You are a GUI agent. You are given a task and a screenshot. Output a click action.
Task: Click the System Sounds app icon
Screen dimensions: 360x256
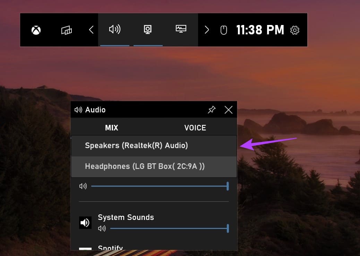(x=85, y=222)
